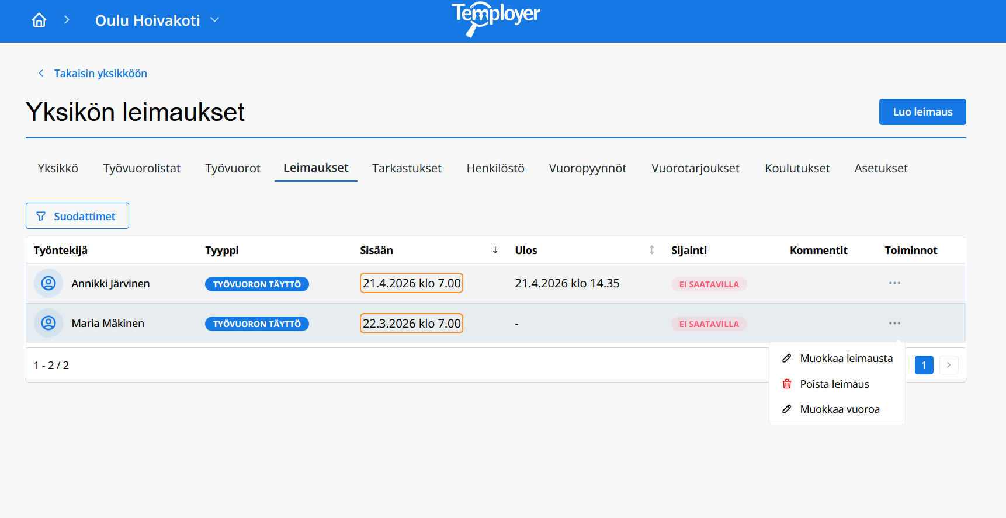Sort by the Sisään column arrow
Viewport: 1006px width, 518px height.
click(x=495, y=250)
